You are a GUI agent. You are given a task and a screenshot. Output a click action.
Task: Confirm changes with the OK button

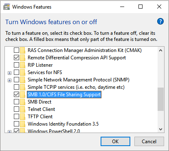(x=115, y=142)
